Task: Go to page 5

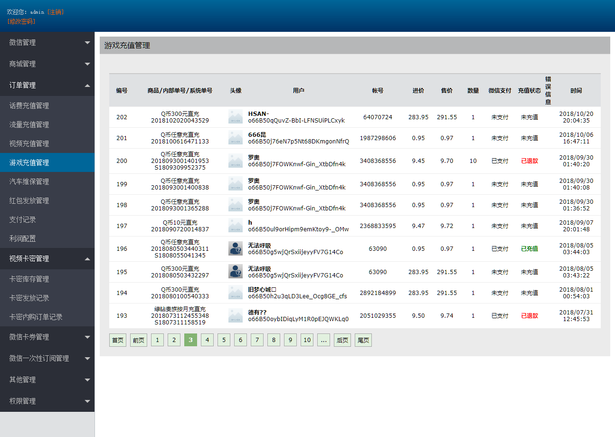Action: (224, 340)
